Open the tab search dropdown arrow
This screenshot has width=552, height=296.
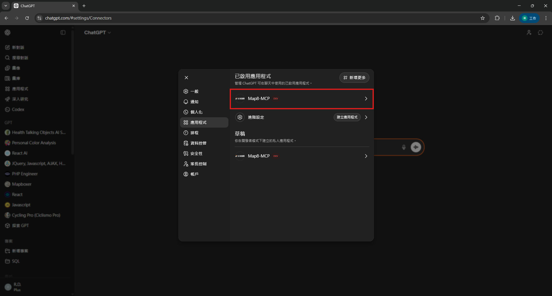pyautogui.click(x=6, y=6)
